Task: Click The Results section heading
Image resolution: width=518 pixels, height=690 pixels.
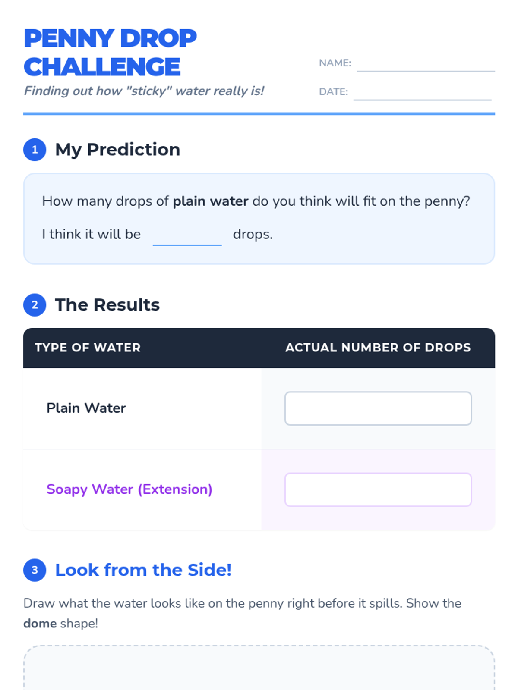Action: pyautogui.click(x=107, y=305)
